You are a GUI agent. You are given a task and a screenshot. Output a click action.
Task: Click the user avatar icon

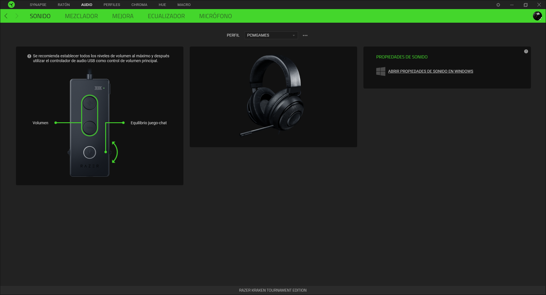(537, 16)
